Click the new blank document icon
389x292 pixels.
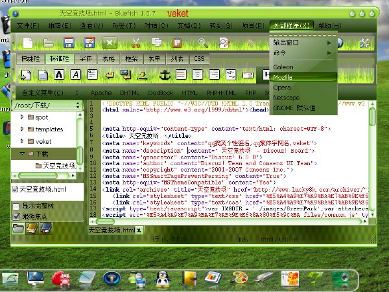[x=28, y=43]
